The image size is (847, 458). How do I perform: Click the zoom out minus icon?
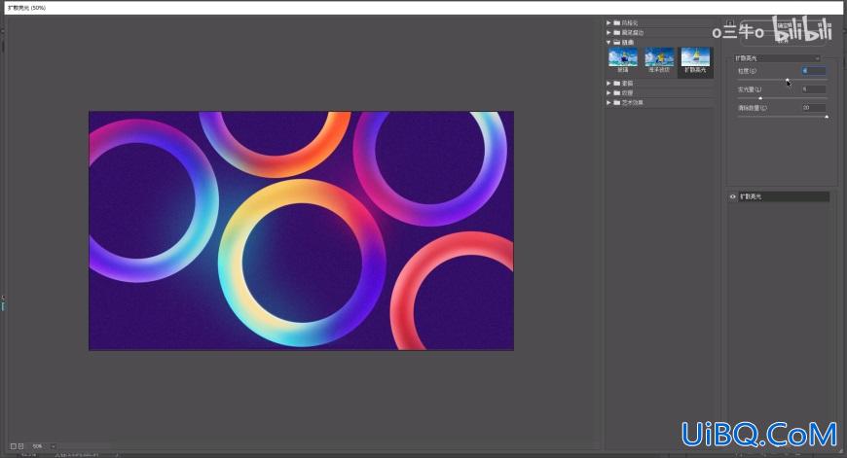click(14, 446)
